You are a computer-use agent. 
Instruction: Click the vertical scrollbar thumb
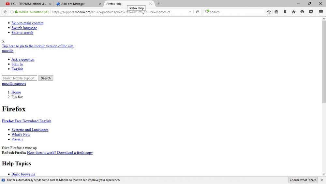[x=324, y=62]
